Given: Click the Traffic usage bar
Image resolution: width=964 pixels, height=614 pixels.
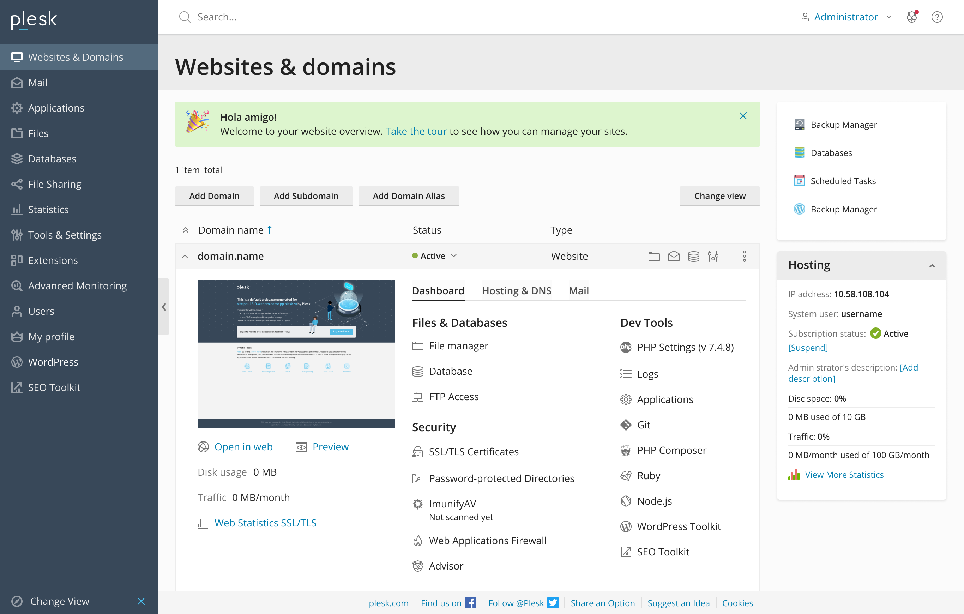Looking at the screenshot, I should (x=861, y=445).
